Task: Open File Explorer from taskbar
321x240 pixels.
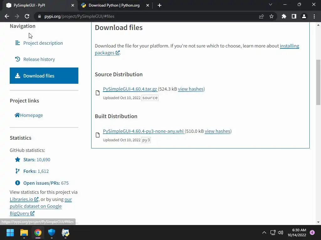Action: 24,232
